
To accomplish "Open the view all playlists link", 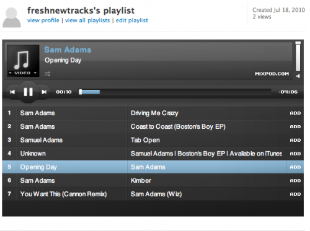I will 87,20.
